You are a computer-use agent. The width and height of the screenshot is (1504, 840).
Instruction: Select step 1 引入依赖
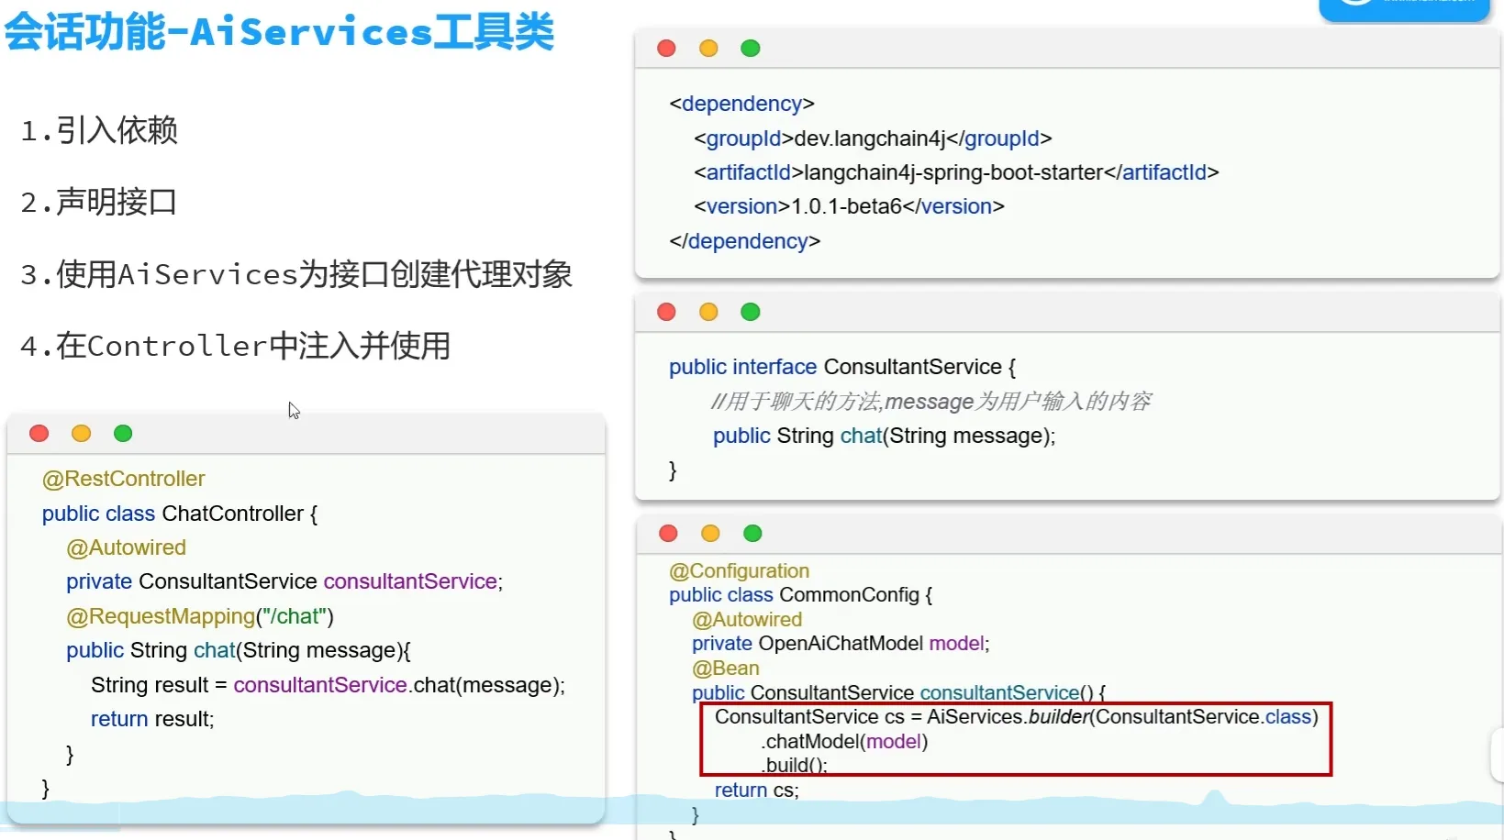(99, 130)
